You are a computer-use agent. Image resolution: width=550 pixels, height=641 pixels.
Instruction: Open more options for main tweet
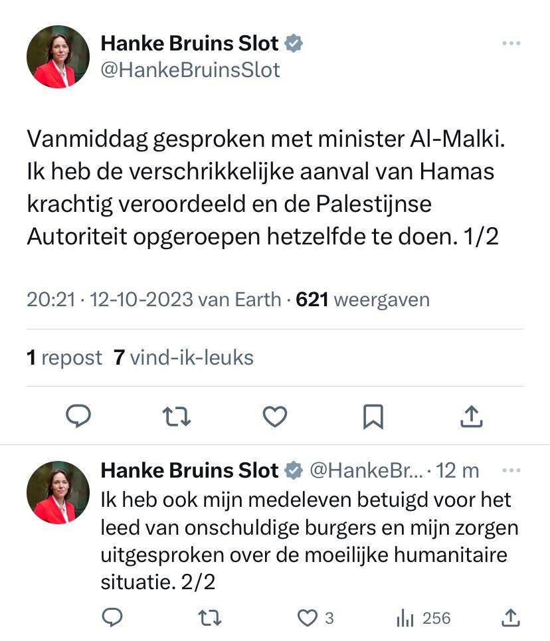(511, 44)
